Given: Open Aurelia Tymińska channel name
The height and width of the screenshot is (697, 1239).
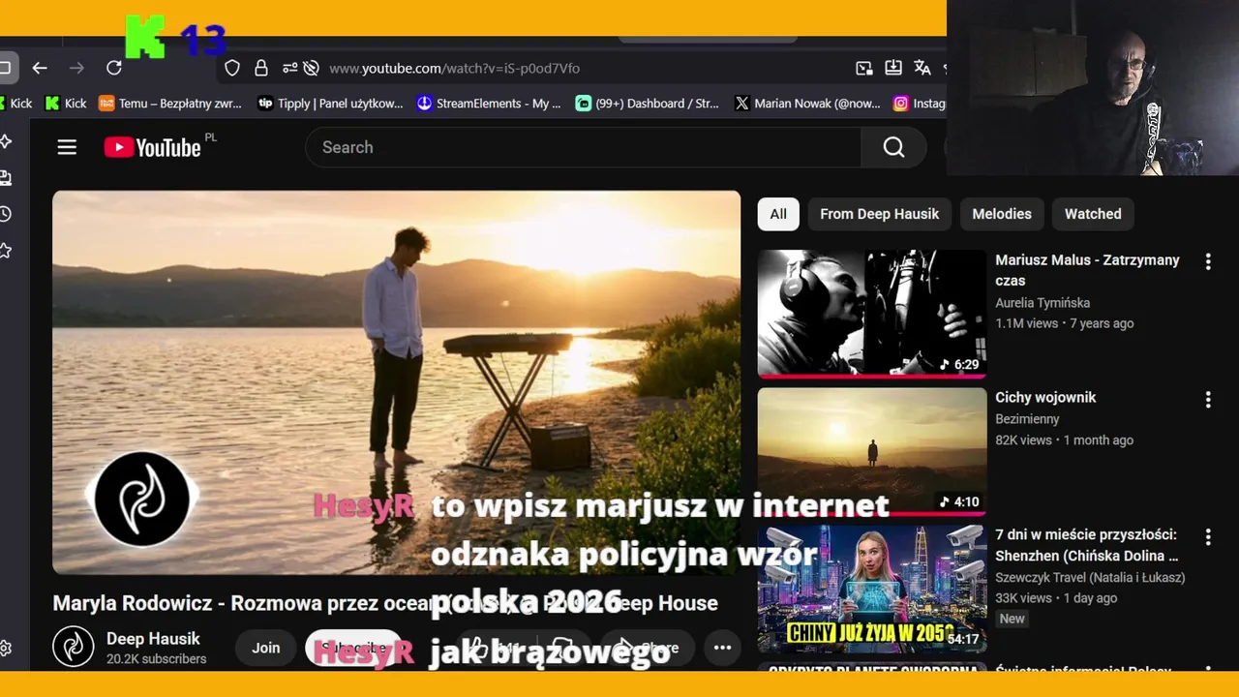Looking at the screenshot, I should (x=1043, y=303).
